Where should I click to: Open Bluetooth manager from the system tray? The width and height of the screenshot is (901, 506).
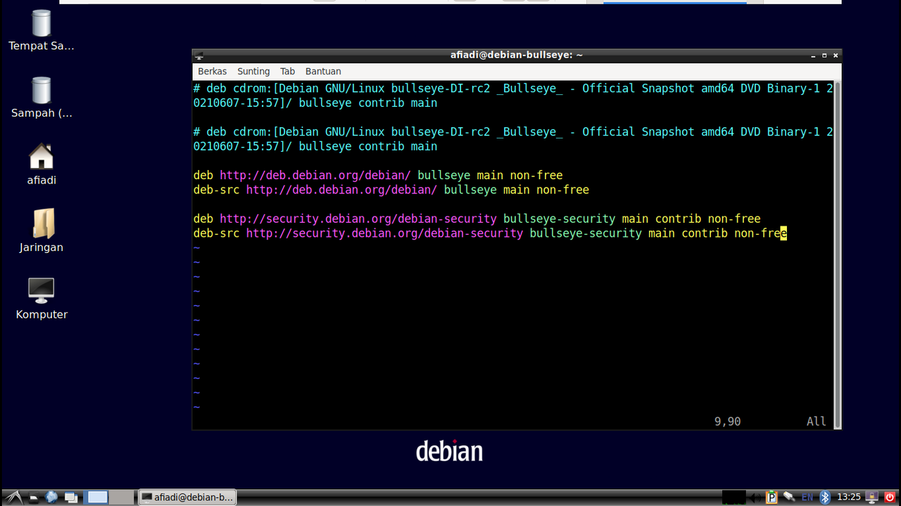(825, 497)
